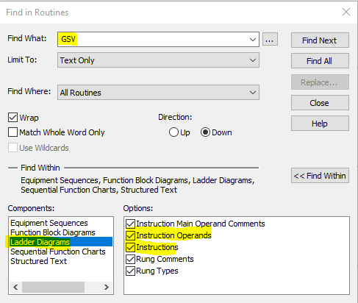Toggle the Instruction Operands checkbox
The width and height of the screenshot is (358, 303).
130,235
